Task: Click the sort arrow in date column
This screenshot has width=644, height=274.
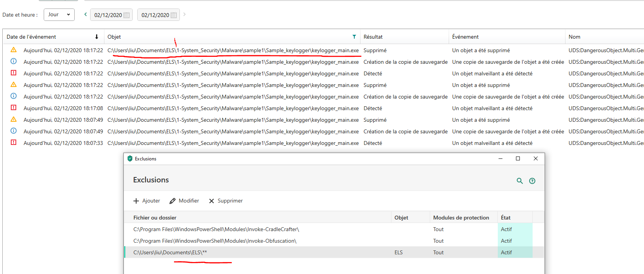Action: pyautogui.click(x=96, y=37)
